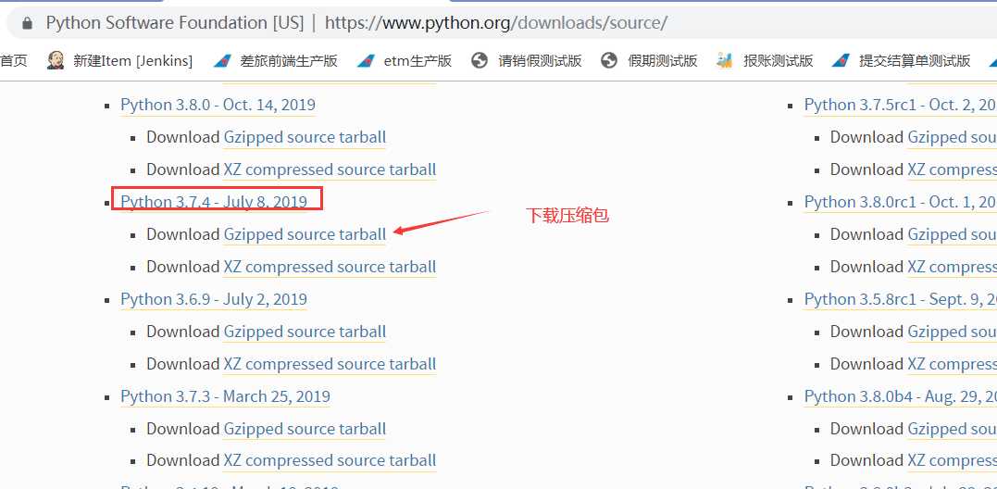Download XZ compressed source tarball for Python 3.6.9

pos(330,364)
